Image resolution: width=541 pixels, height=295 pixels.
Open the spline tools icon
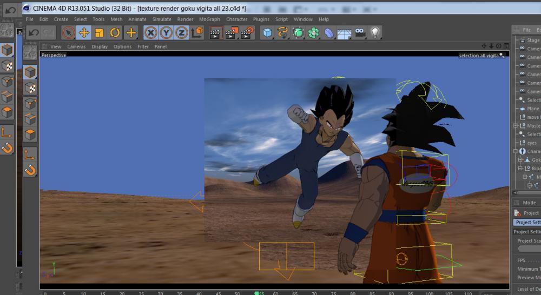[282, 33]
